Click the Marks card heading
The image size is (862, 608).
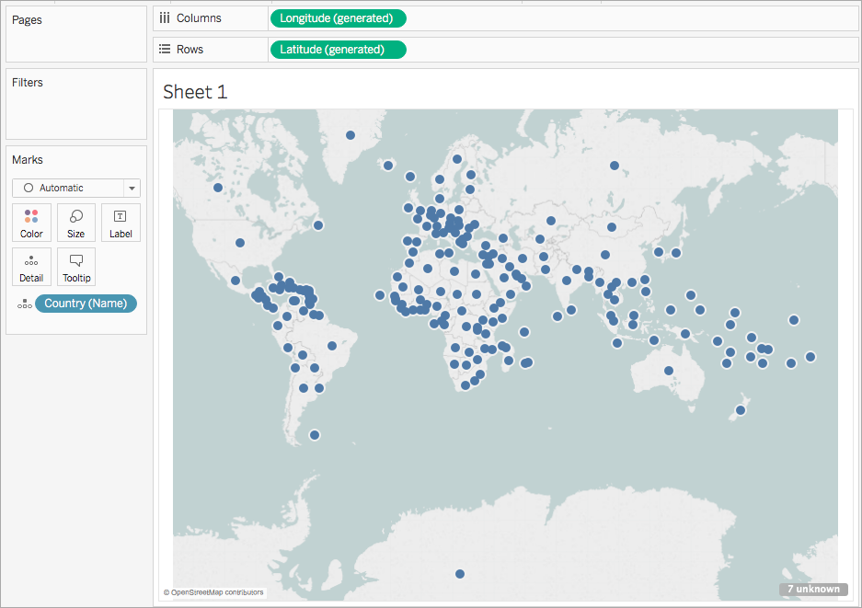(28, 159)
